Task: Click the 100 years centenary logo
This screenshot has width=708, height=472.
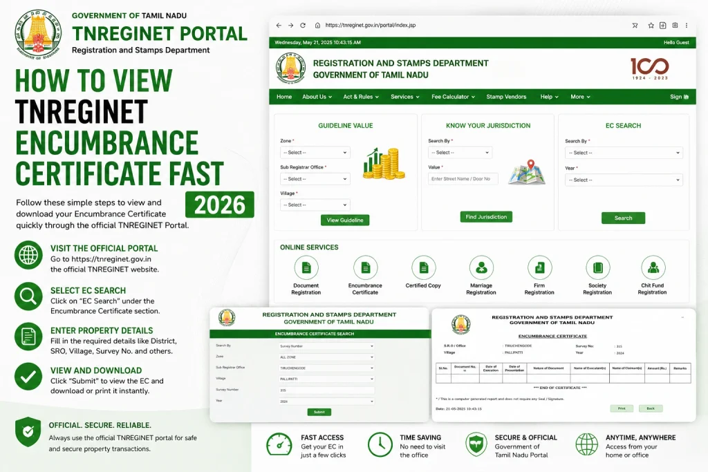Action: (649, 68)
